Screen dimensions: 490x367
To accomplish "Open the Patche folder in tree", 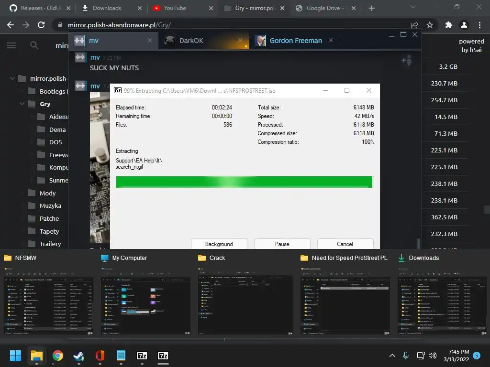I will [x=43, y=218].
